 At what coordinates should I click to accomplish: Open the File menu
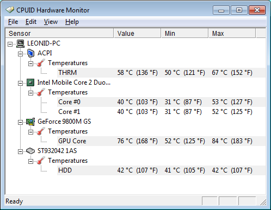13,22
